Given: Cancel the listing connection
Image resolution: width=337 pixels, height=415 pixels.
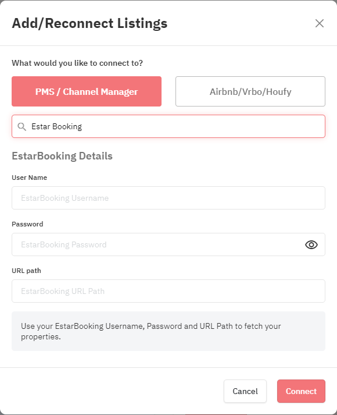Looking at the screenshot, I should [x=245, y=391].
